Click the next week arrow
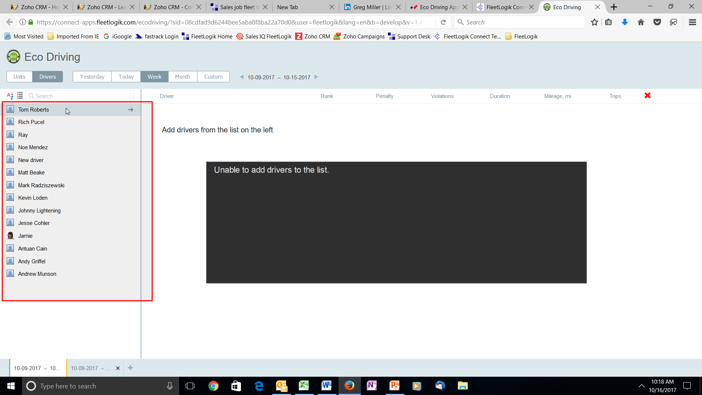 (x=316, y=77)
